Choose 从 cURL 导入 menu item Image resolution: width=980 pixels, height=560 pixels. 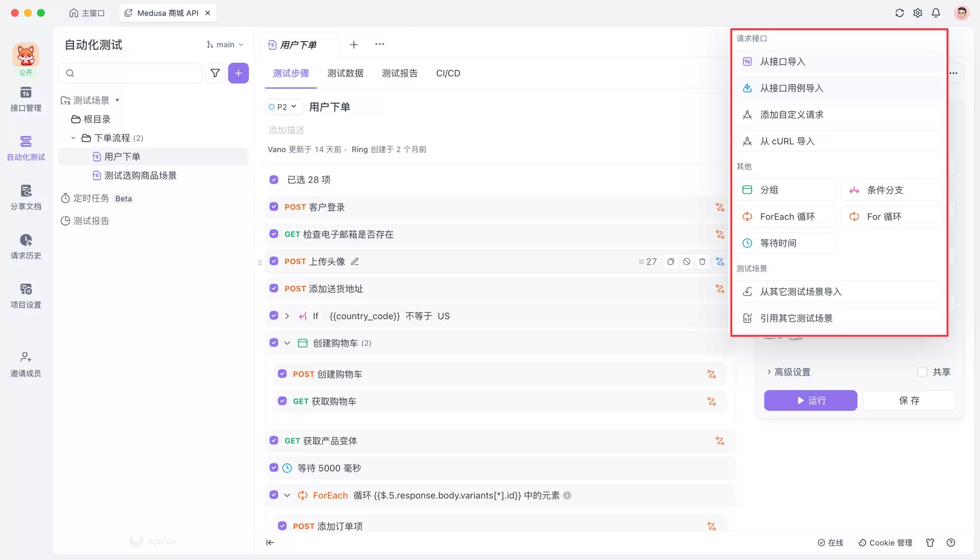click(x=839, y=141)
